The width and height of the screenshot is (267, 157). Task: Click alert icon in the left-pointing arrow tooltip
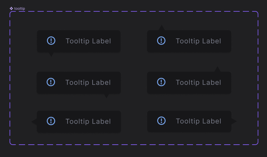[51, 121]
